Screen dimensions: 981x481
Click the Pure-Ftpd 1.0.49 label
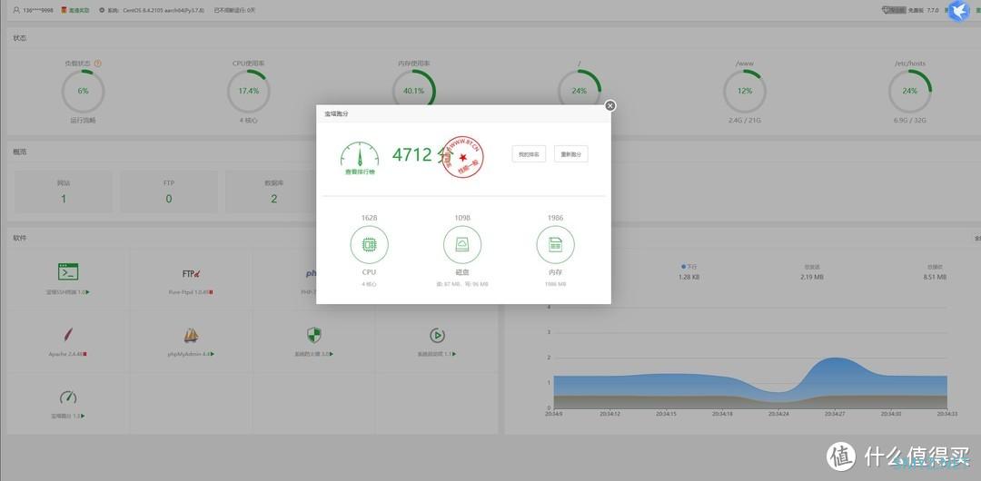coord(191,292)
